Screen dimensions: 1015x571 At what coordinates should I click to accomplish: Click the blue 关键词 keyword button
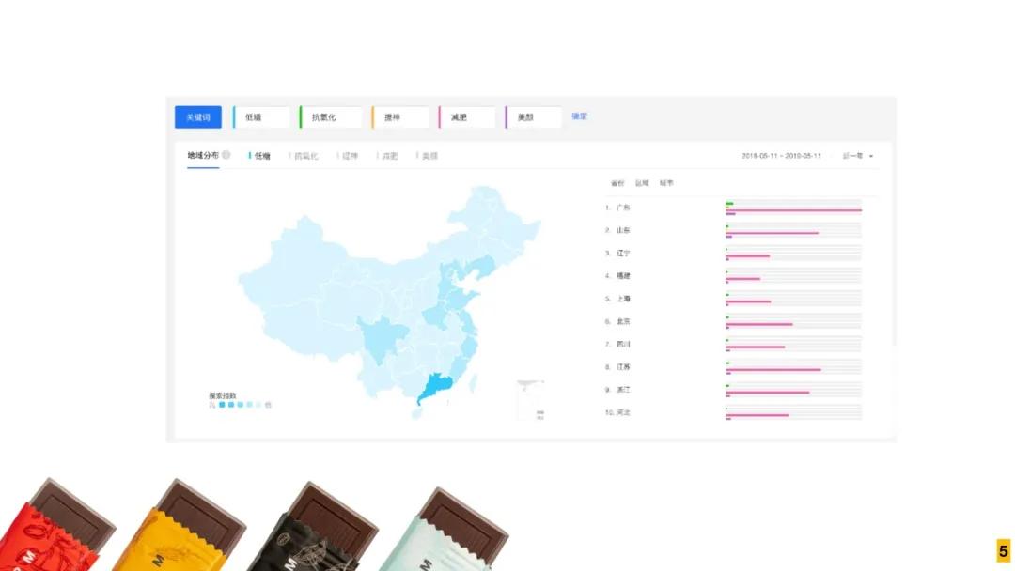197,117
